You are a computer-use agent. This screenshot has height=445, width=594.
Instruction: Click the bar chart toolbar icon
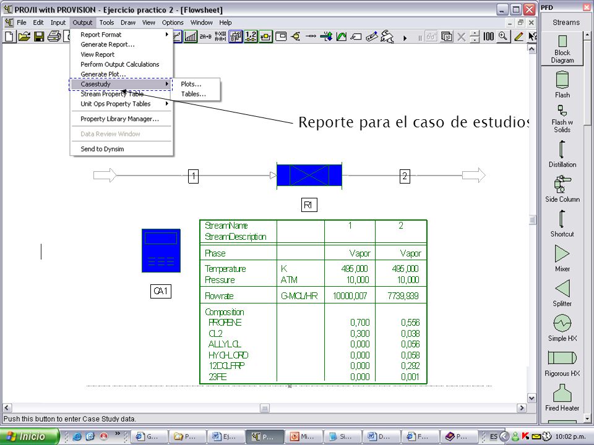(x=190, y=36)
